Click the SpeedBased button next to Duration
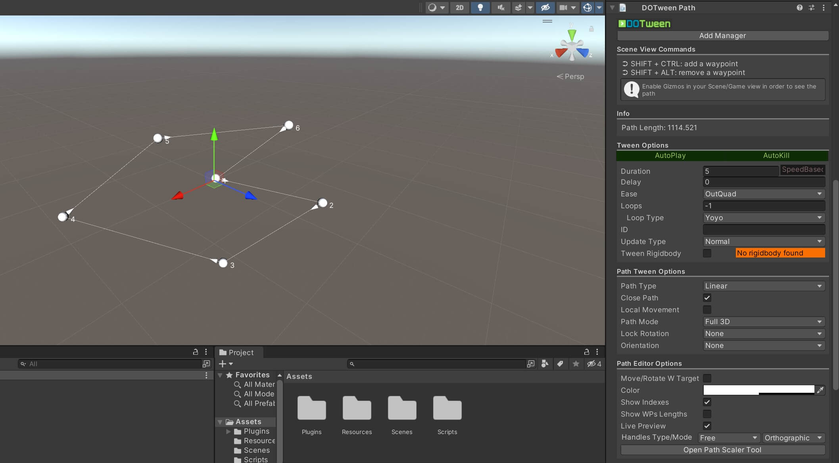The image size is (839, 463). pos(803,169)
